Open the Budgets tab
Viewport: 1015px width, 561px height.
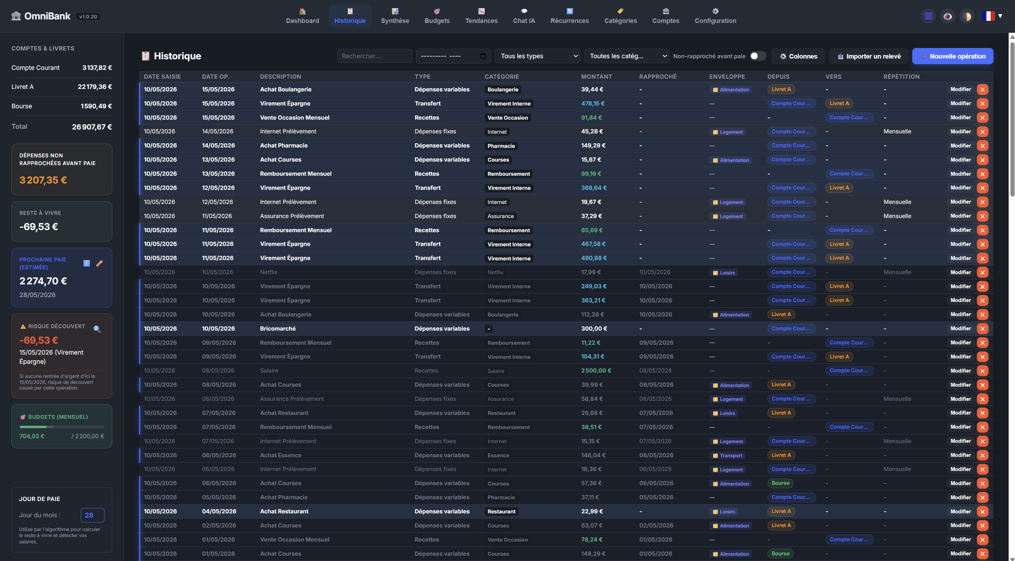click(x=437, y=16)
